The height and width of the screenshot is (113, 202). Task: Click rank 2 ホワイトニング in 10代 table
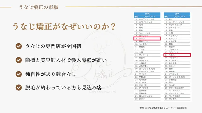pyautogui.click(x=147, y=22)
